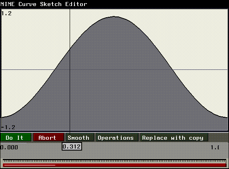
Task: Click the MIME Curve Sketch Editor title bar
Action: click(114, 4)
